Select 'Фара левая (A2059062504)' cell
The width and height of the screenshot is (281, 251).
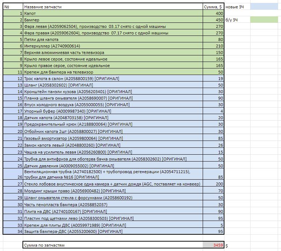[x=113, y=26]
